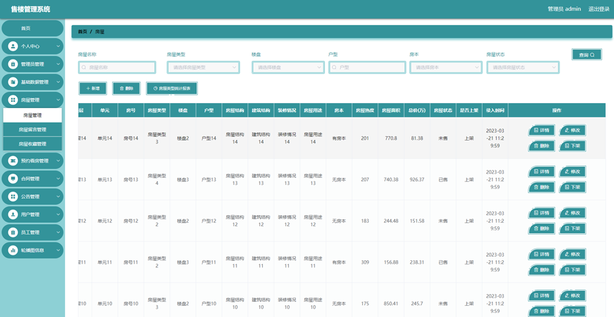614x317 pixels.
Task: Click 修改 for the 单元13 row
Action: (x=573, y=172)
